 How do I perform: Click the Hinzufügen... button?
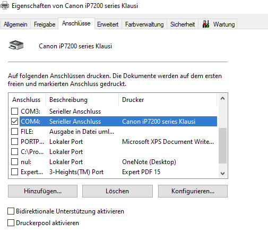click(42, 191)
